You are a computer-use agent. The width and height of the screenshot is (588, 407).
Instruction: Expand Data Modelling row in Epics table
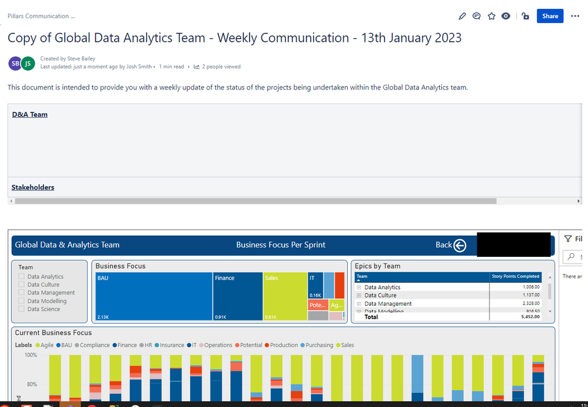tap(359, 312)
